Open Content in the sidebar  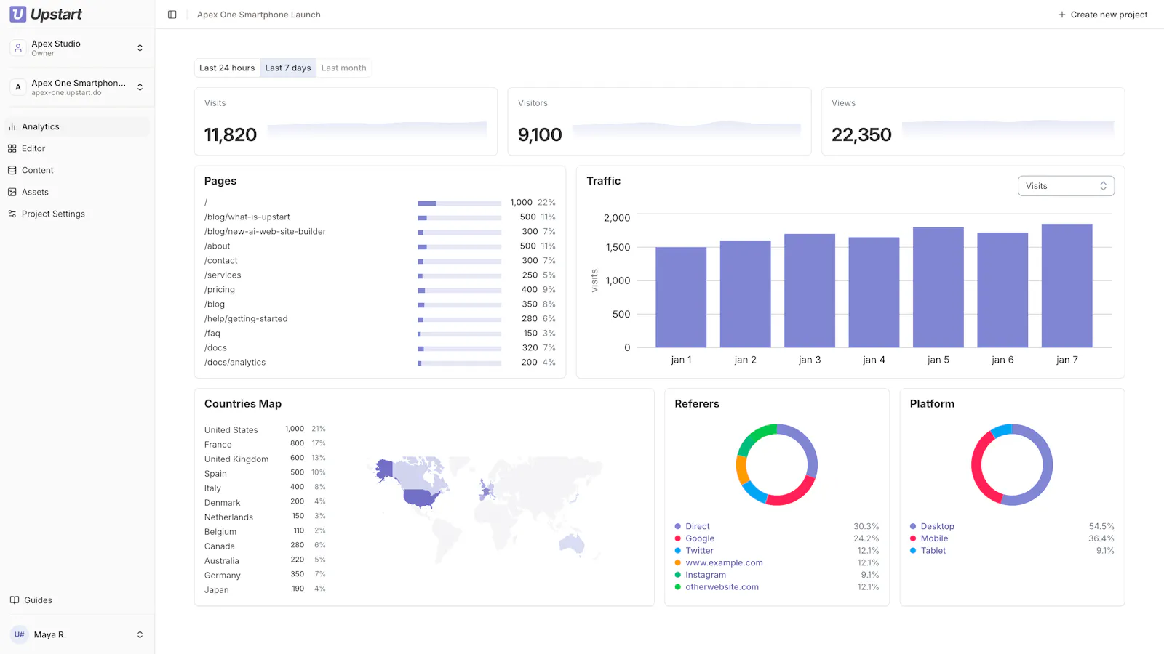click(x=77, y=170)
